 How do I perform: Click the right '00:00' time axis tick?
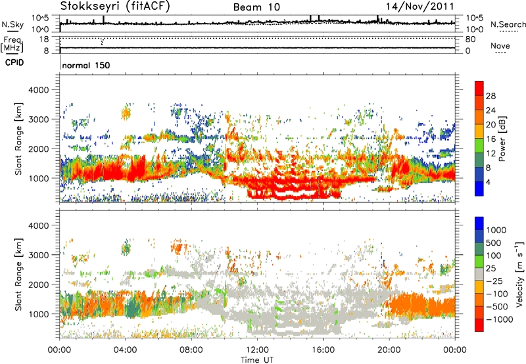tap(455, 350)
